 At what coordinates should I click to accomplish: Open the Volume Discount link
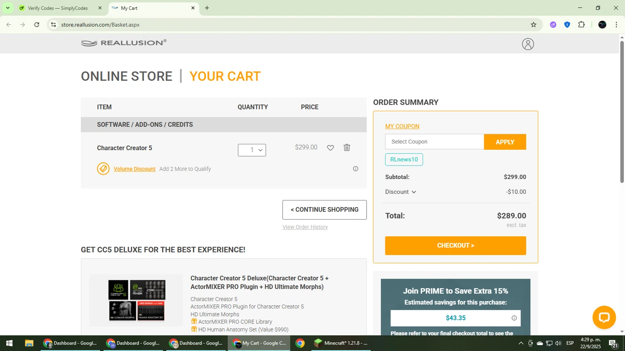pos(134,169)
